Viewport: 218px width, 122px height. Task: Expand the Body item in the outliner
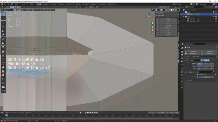coord(186,14)
